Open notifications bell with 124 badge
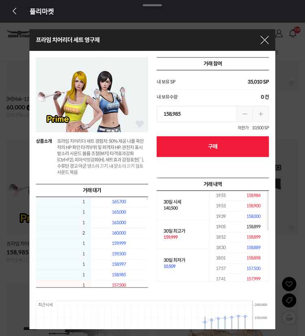 point(293,33)
